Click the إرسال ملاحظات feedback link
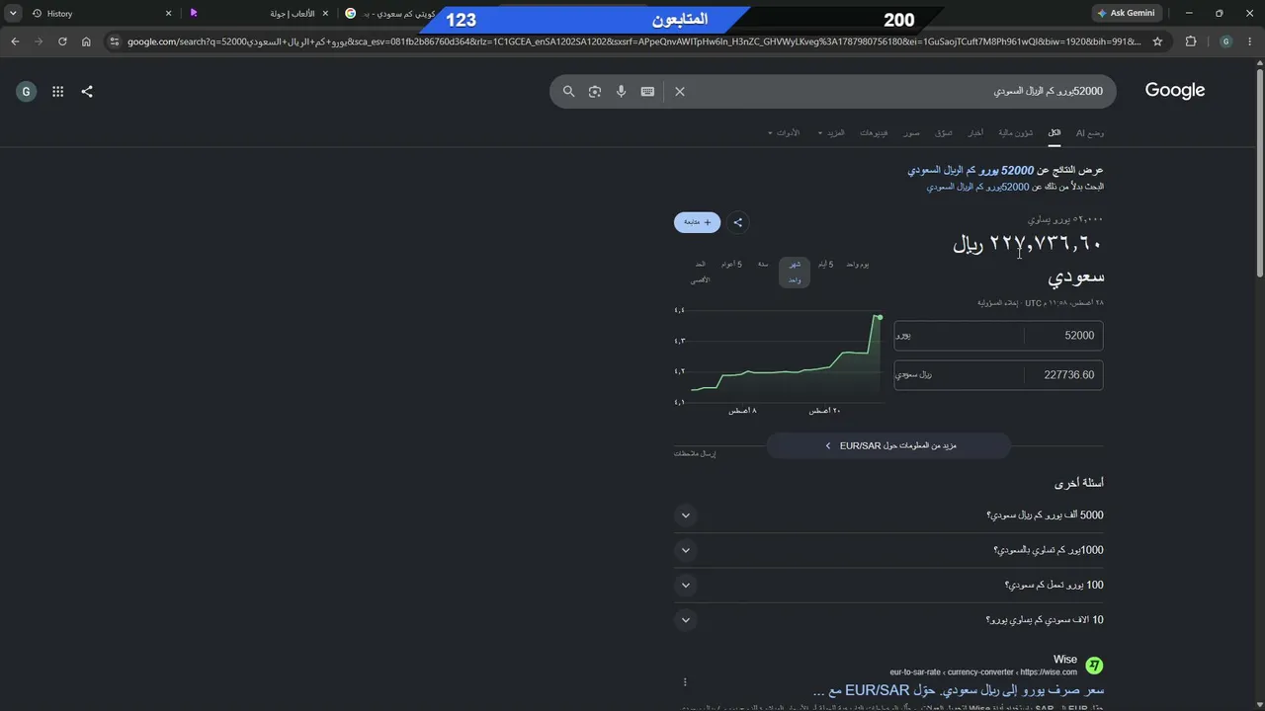1265x711 pixels. pos(695,453)
